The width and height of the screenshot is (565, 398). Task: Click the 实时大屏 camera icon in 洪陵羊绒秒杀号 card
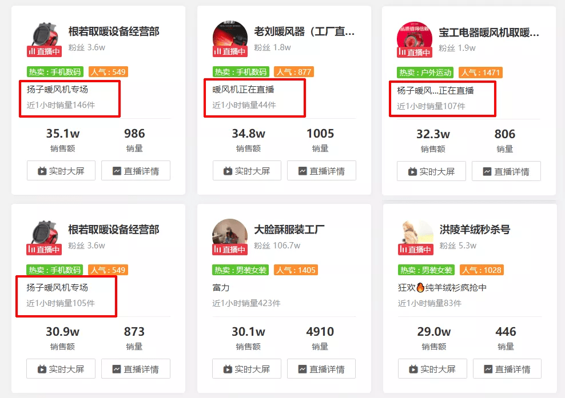click(413, 369)
